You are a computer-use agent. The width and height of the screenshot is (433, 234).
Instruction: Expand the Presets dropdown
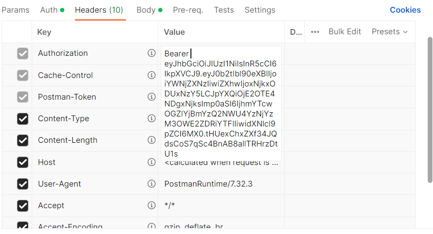pyautogui.click(x=390, y=32)
